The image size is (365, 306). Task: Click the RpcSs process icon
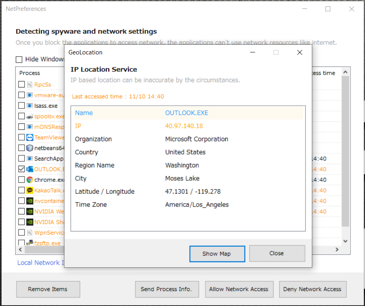point(29,84)
